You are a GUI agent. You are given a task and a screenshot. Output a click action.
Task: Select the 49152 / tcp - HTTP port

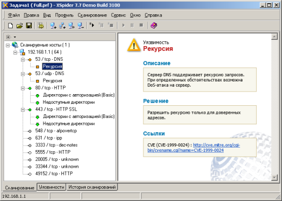pyautogui.click(x=54, y=173)
